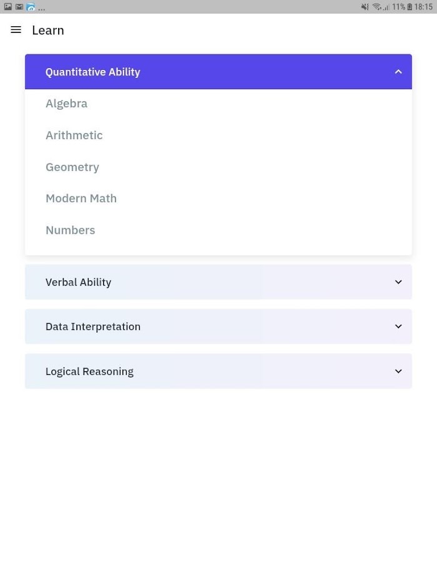This screenshot has height=582, width=437.
Task: Collapse Quantitative Ability with the up chevron
Action: 398,72
